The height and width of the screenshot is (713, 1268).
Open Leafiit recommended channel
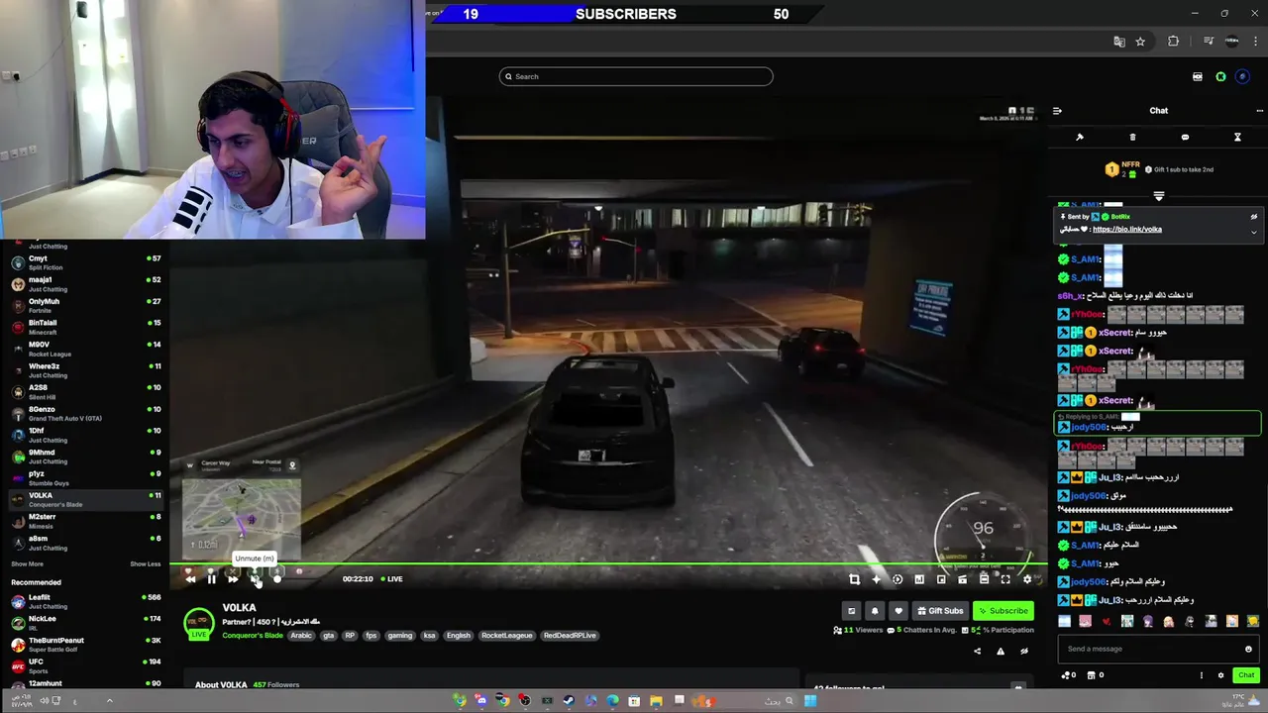pos(84,601)
